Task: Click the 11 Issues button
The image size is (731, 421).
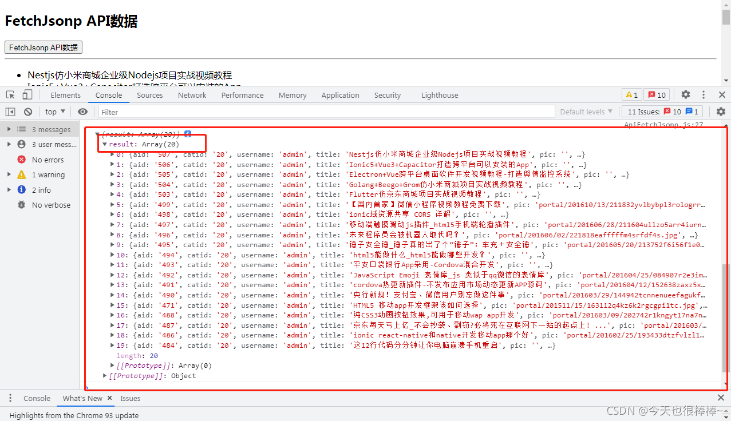Action: [x=661, y=112]
